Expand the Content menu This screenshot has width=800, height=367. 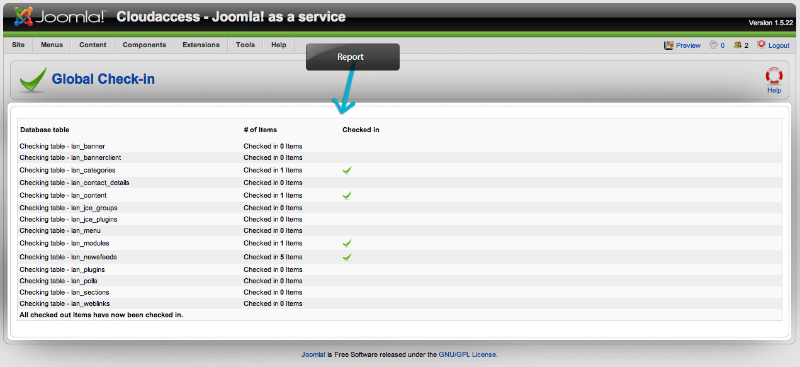93,45
